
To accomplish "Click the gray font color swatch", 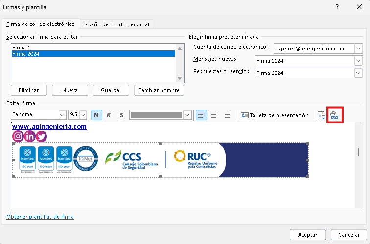I will (x=156, y=115).
